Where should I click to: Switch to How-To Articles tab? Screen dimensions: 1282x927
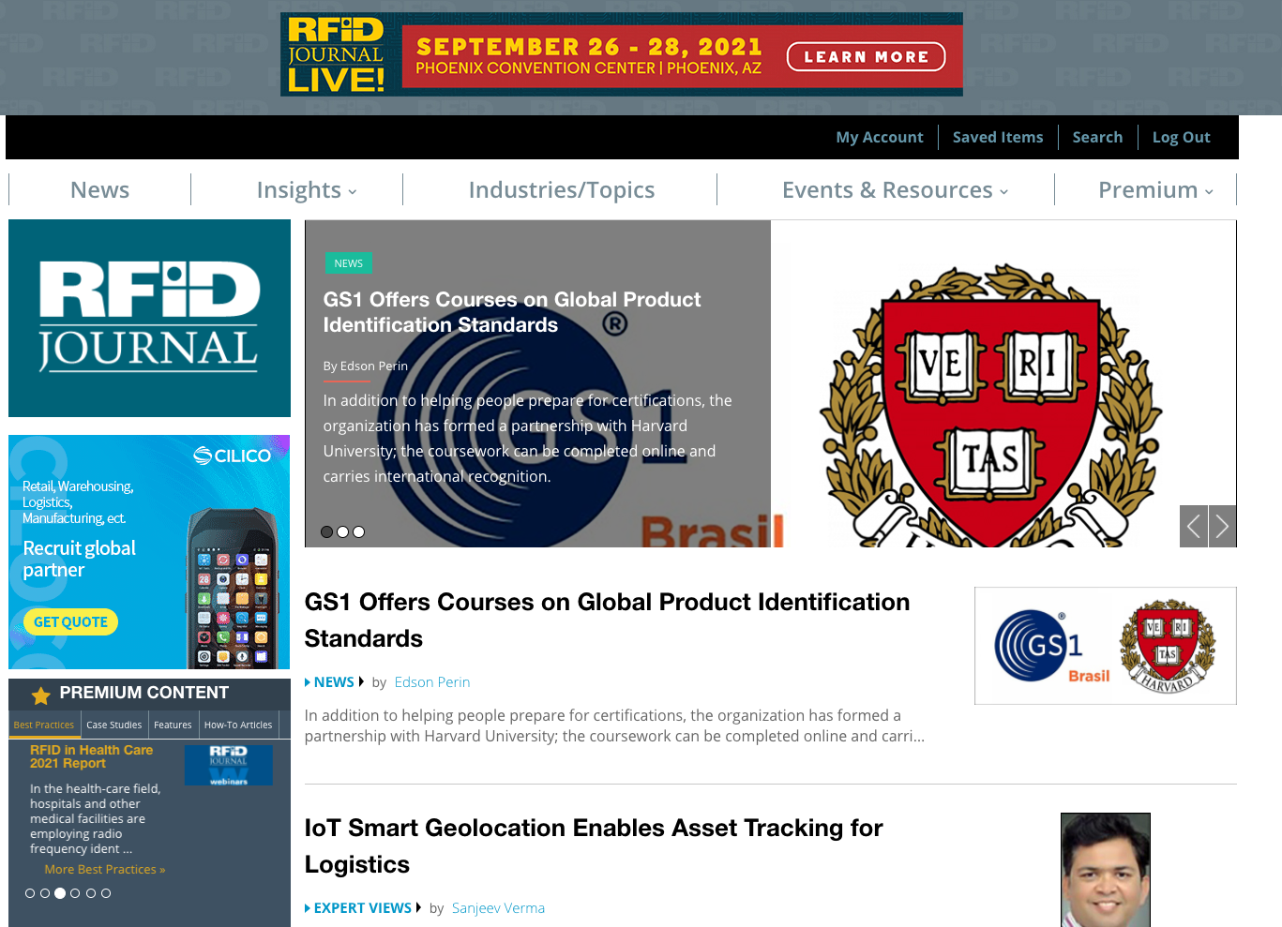pos(238,725)
